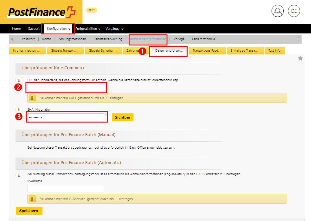Open the Benutzerverwaltung submenu item
This screenshot has height=221, width=311.
click(x=108, y=39)
